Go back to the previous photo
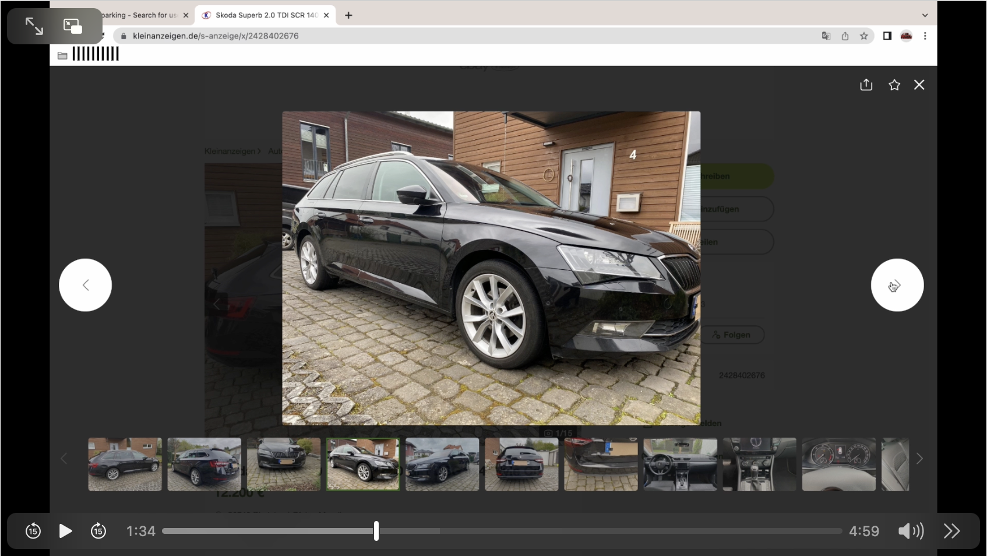 click(85, 285)
